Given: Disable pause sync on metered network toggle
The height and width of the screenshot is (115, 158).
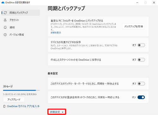Looking at the screenshot, I should pos(141,97).
